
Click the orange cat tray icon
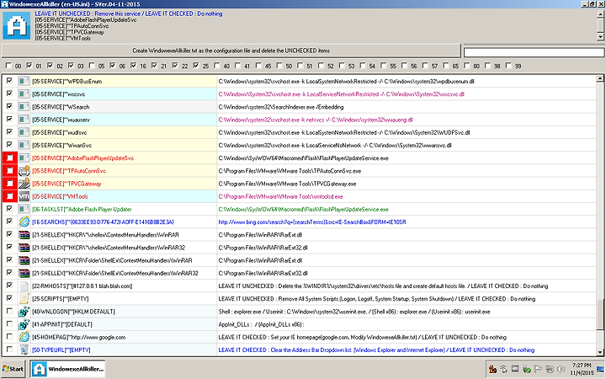tap(492, 369)
